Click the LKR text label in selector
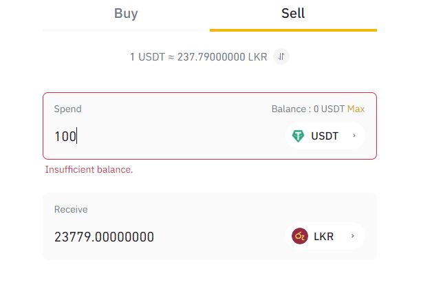 324,236
